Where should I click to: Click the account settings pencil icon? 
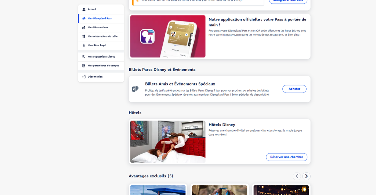click(84, 66)
